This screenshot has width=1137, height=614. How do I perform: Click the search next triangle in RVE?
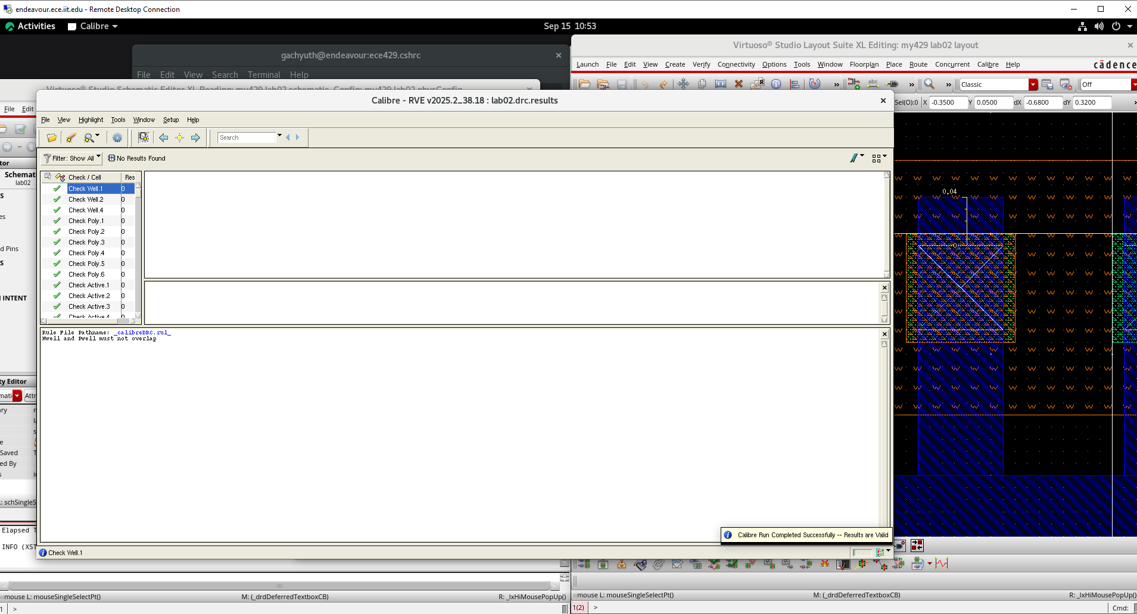click(297, 137)
